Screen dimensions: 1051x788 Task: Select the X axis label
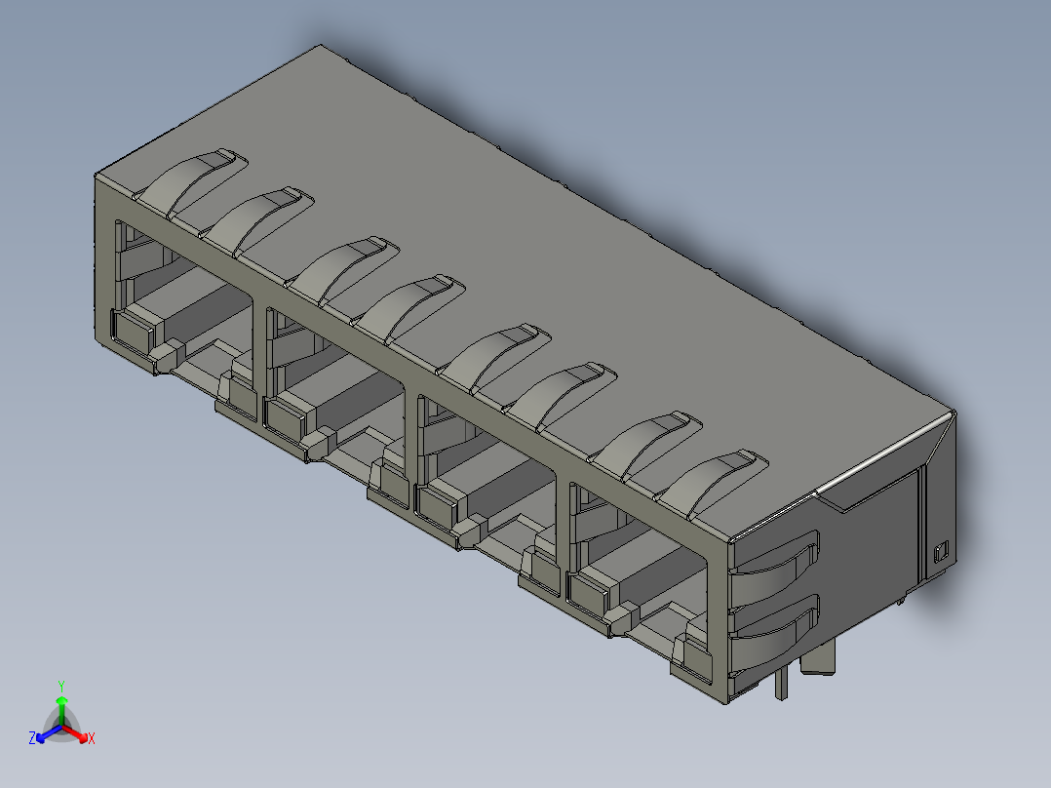pyautogui.click(x=92, y=738)
